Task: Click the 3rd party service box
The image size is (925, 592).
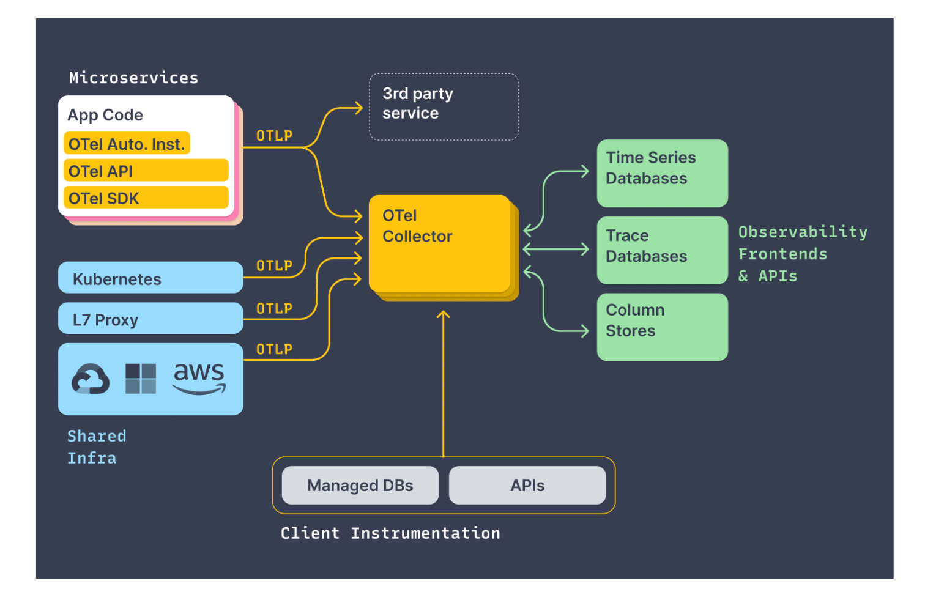Action: (x=444, y=107)
